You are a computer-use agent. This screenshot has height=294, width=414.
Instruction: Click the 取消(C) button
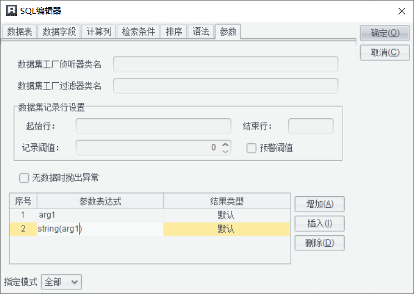tap(385, 53)
